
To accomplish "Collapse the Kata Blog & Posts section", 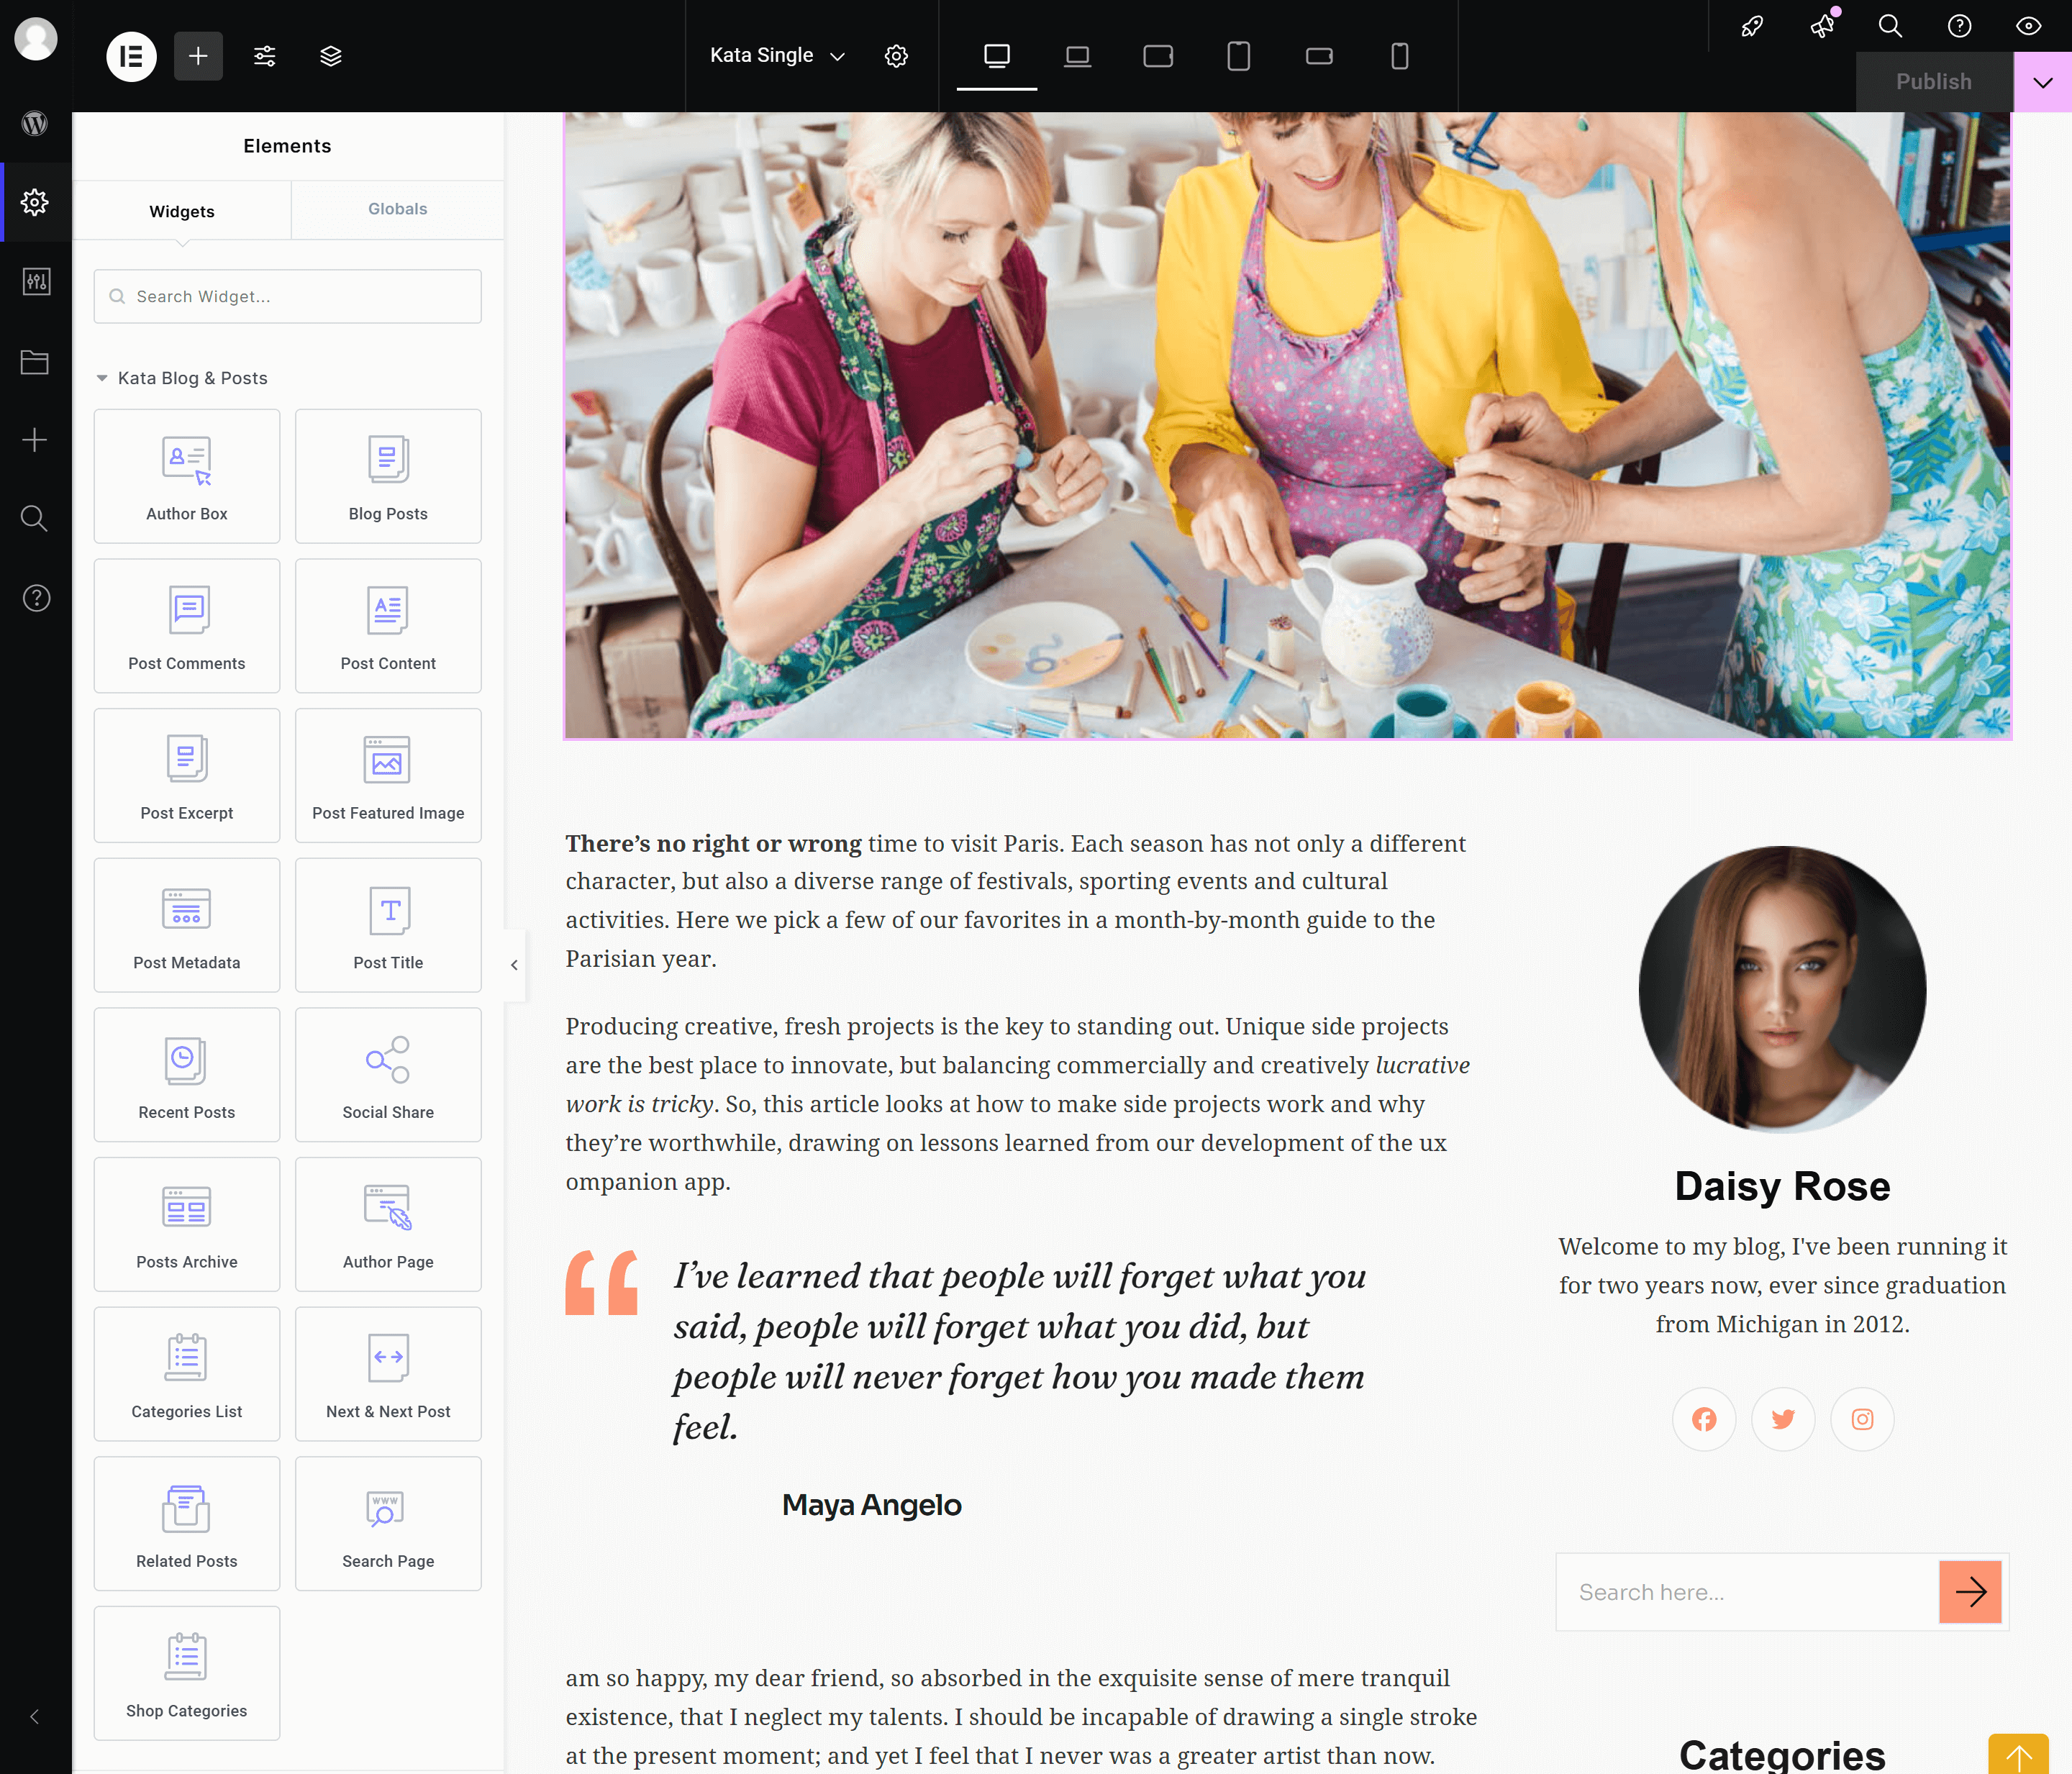I will click(102, 378).
